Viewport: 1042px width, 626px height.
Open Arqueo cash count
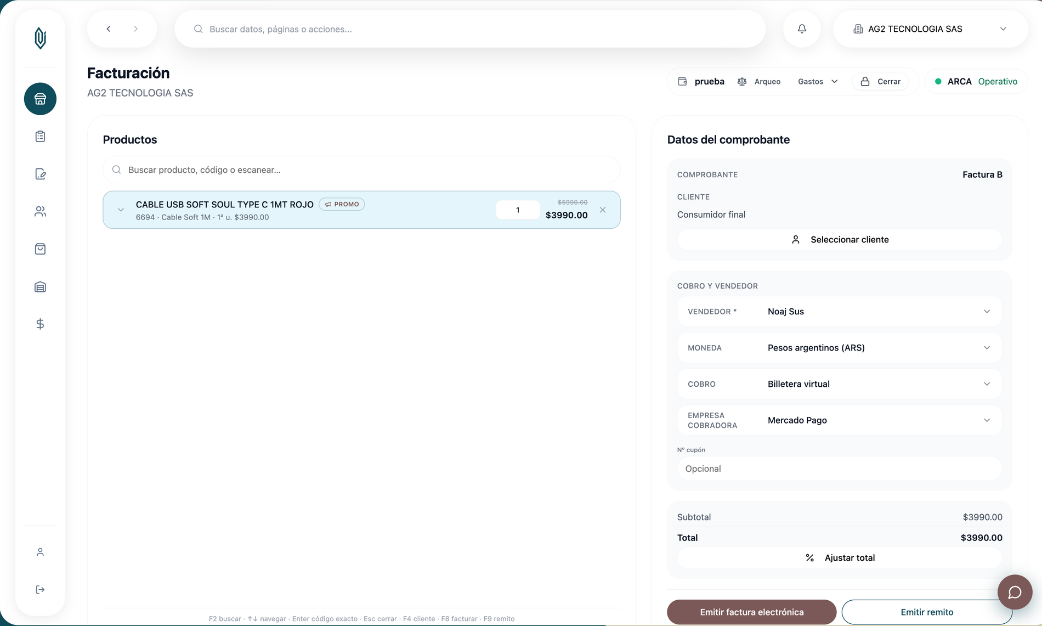759,81
